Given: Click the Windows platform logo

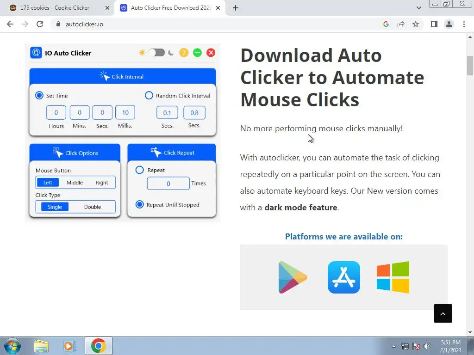Looking at the screenshot, I should click(393, 277).
